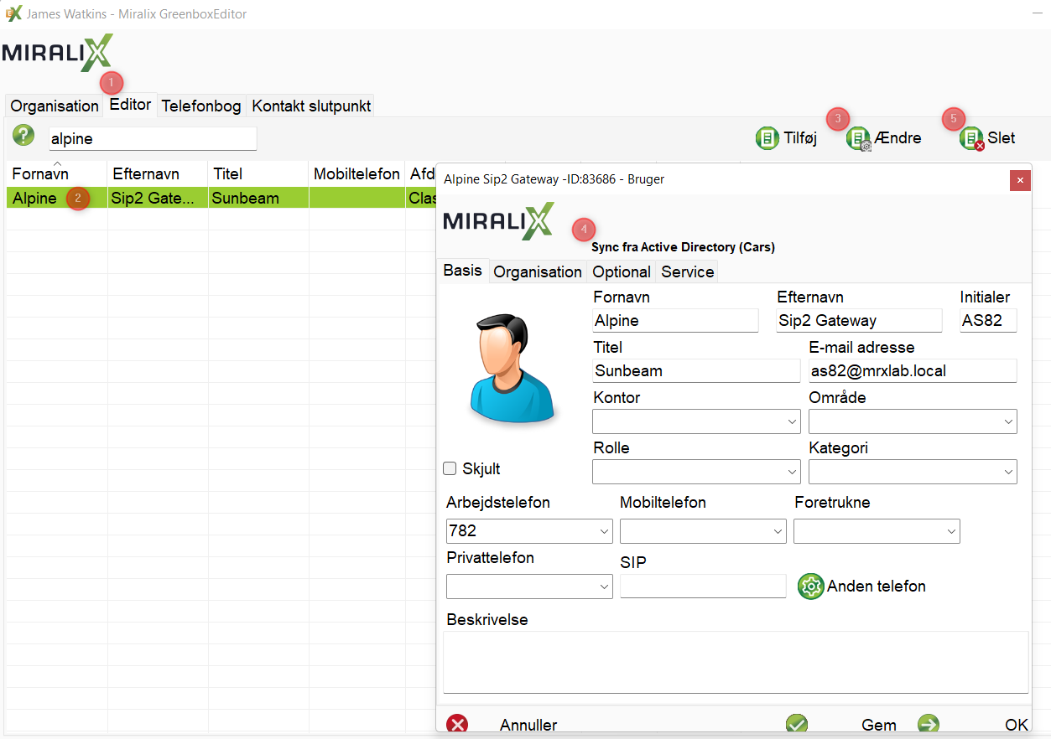The height and width of the screenshot is (739, 1051).
Task: Open the Optional tab in dialog
Action: pos(621,272)
